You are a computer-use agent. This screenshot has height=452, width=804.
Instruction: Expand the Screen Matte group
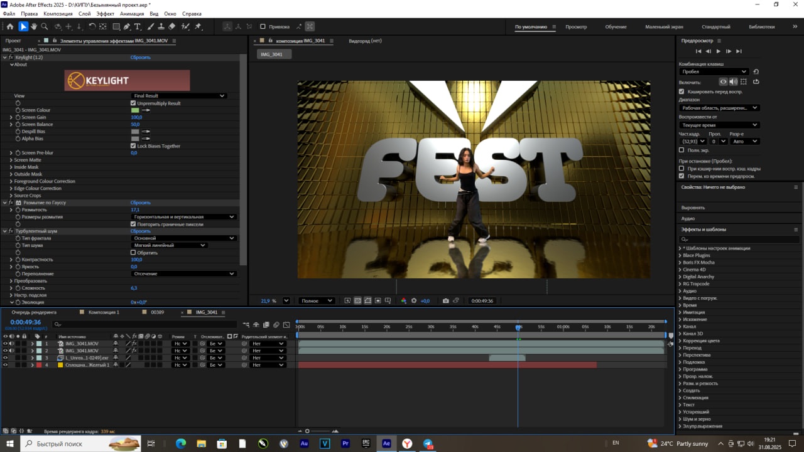(11, 160)
